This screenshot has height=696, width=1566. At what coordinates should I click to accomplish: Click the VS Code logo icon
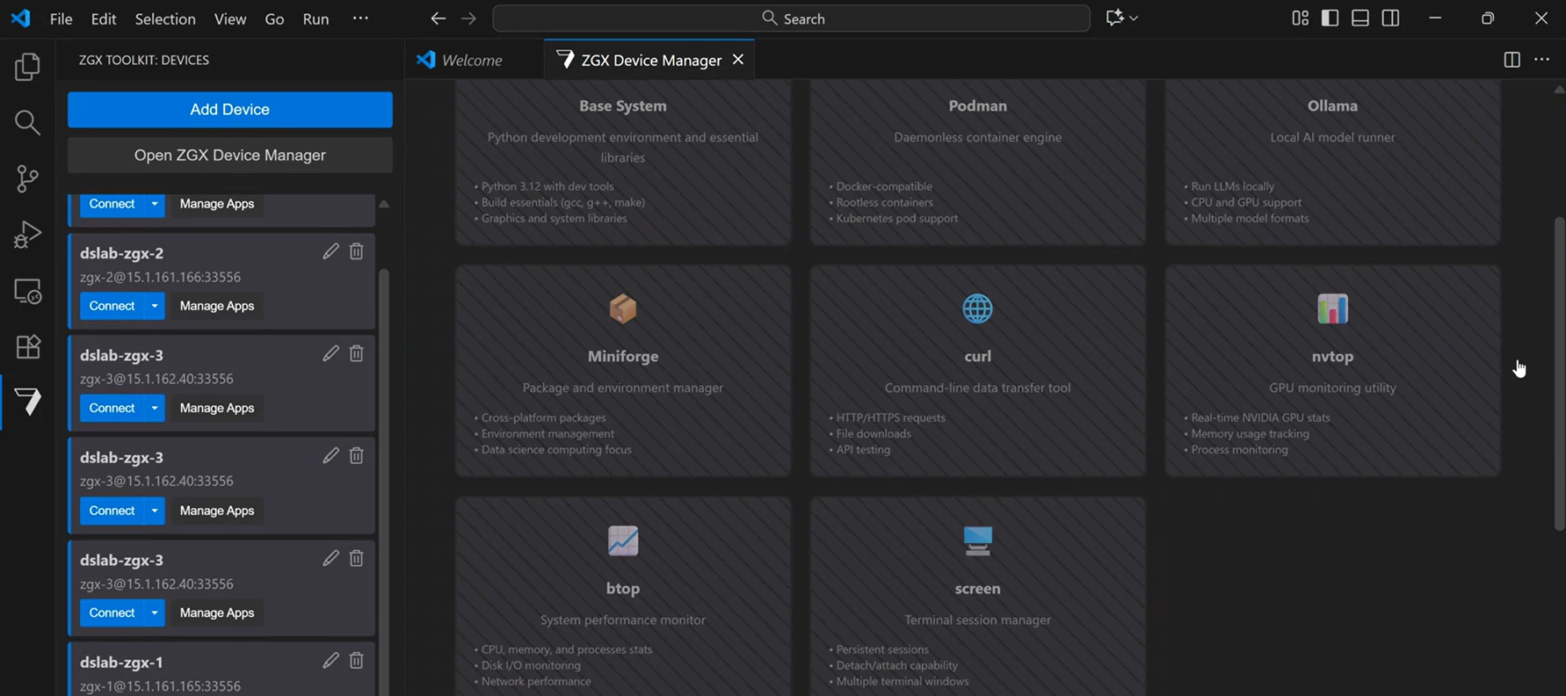point(20,18)
